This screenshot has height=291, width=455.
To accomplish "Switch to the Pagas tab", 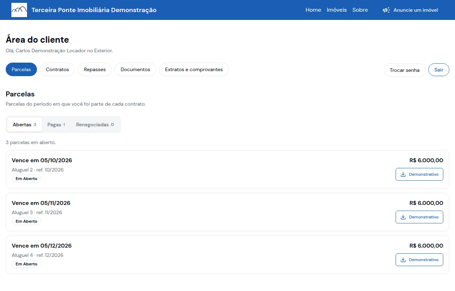I will (x=56, y=125).
